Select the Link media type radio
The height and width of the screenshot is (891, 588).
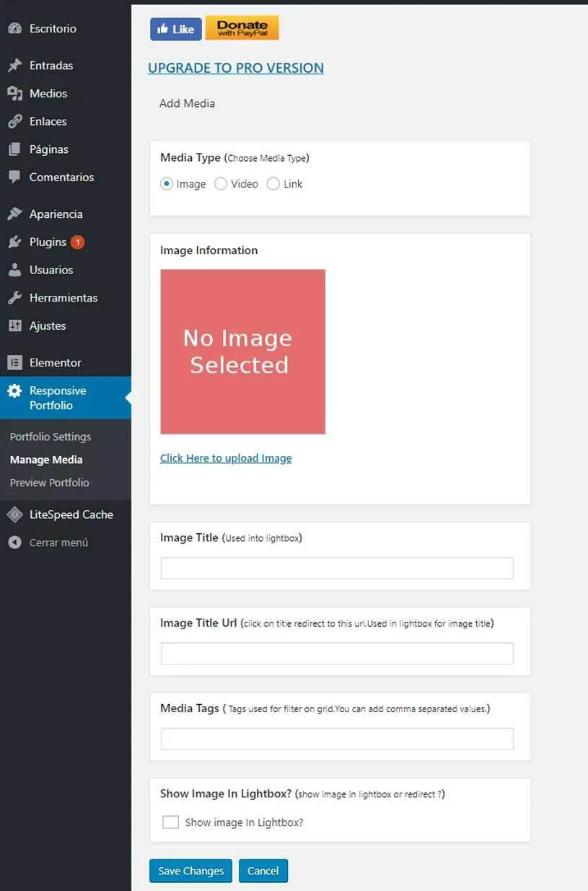pos(273,184)
